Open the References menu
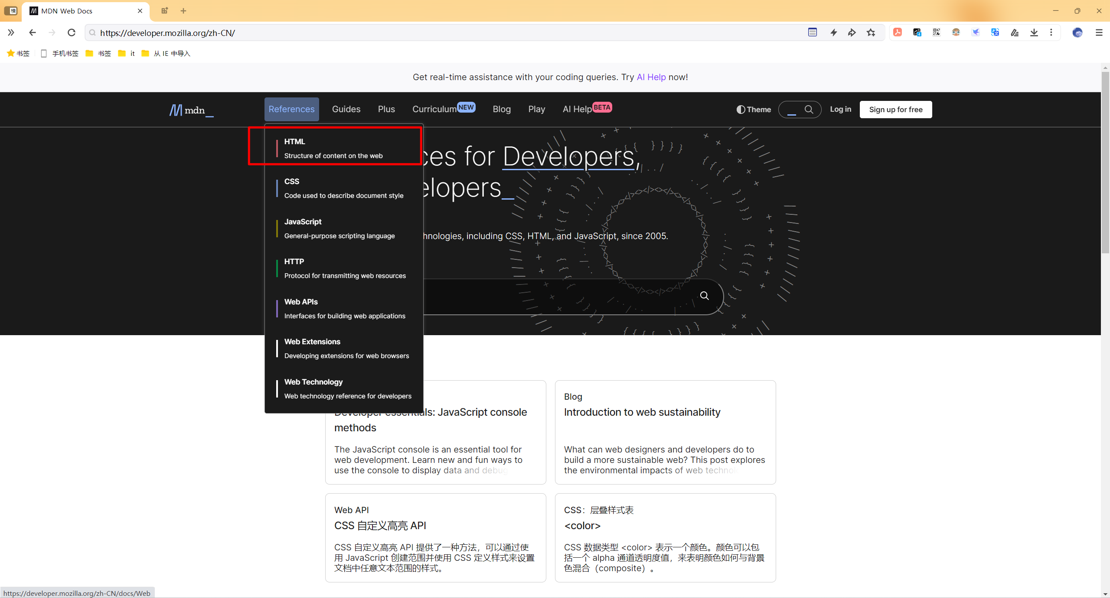The height and width of the screenshot is (598, 1110). [x=291, y=109]
